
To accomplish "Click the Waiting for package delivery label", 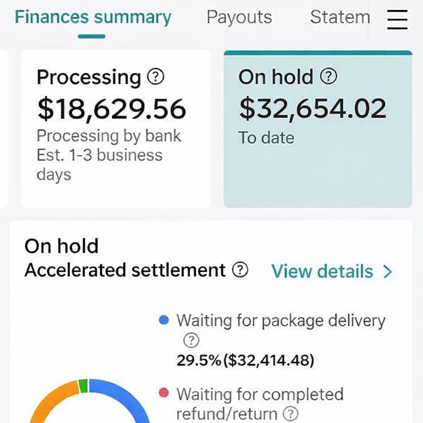I will tap(281, 321).
